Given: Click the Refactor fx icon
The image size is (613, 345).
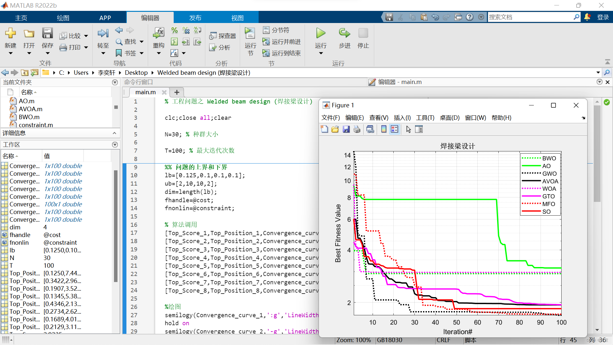Looking at the screenshot, I should (x=159, y=33).
